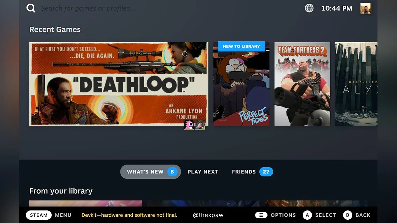Switch to the Play Next tab
Viewport: 397px width, 223px height.
(203, 172)
